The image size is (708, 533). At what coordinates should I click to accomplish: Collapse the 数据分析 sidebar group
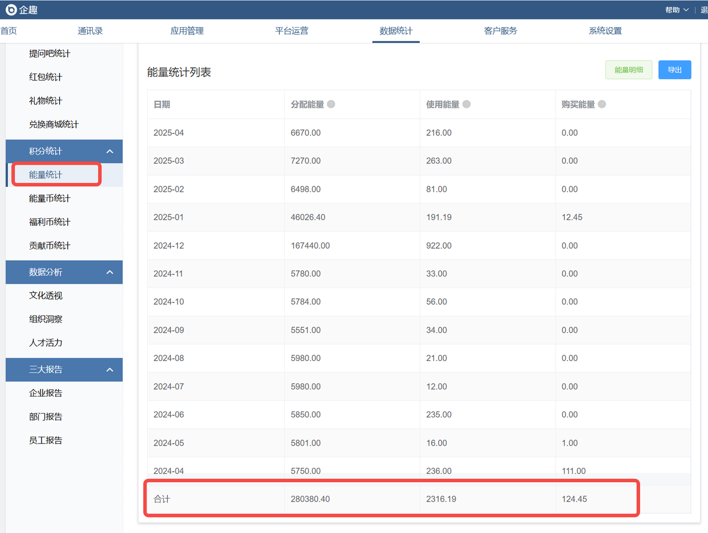point(110,272)
